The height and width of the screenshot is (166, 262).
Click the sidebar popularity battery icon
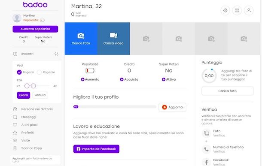pyautogui.click(x=42, y=20)
